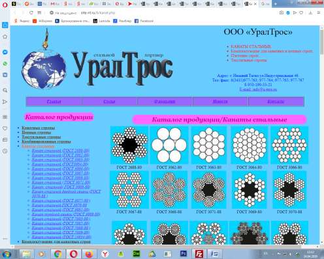Viewport: 324px width, 259px height.
Task: Open the ГОСТ 3071-88 rope thumbnail
Action: [209, 190]
